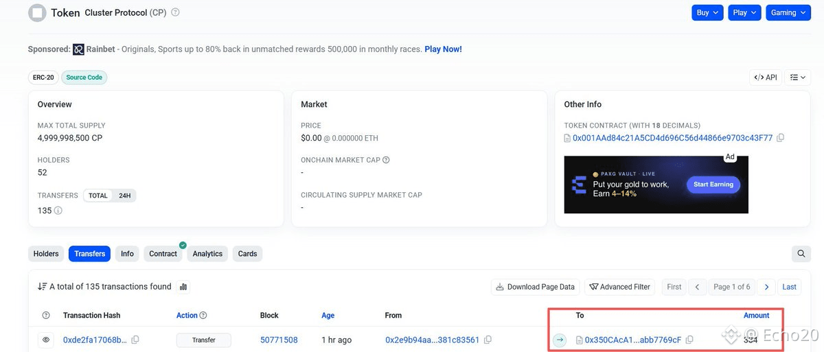Expand the Gaming dropdown
824x352 pixels.
[x=788, y=12]
